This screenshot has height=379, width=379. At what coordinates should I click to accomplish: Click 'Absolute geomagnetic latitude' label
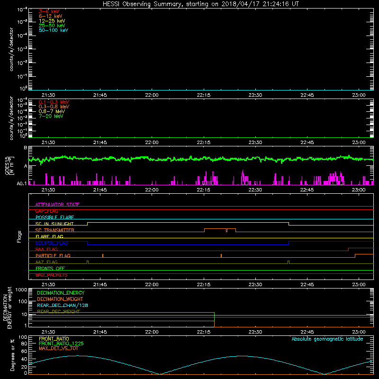(327, 339)
